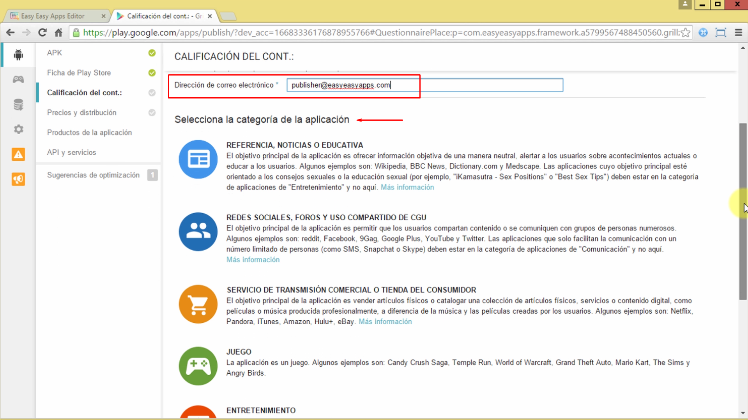Open the All Applications Android icon
Screen dimensions: 748x420
click(x=18, y=54)
